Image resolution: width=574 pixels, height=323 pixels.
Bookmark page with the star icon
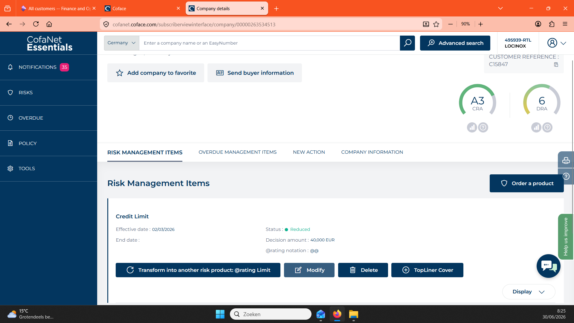[436, 24]
